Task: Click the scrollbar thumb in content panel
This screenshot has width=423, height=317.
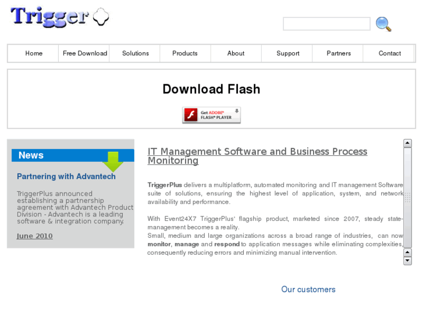Action: pos(407,198)
